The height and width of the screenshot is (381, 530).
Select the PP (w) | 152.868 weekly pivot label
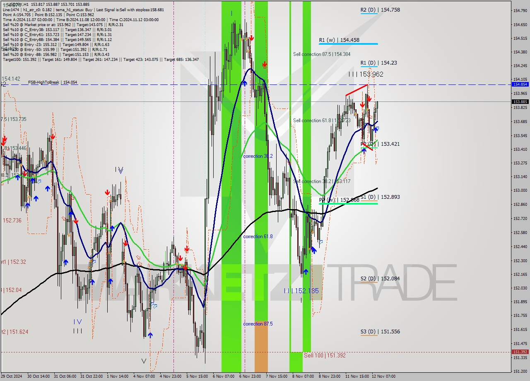point(339,200)
